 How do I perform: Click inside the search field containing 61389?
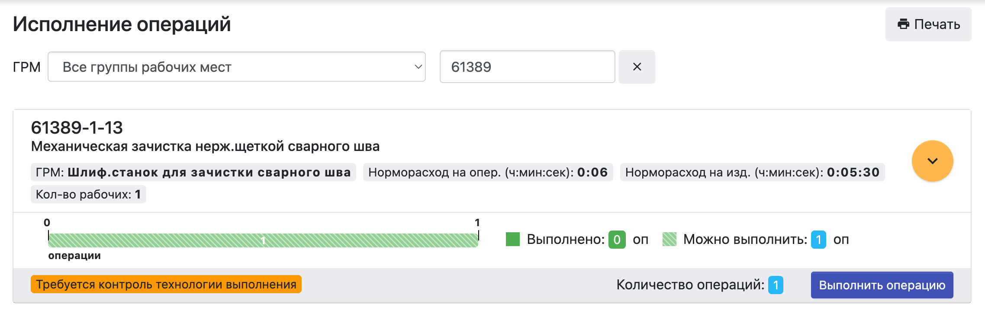pyautogui.click(x=526, y=67)
